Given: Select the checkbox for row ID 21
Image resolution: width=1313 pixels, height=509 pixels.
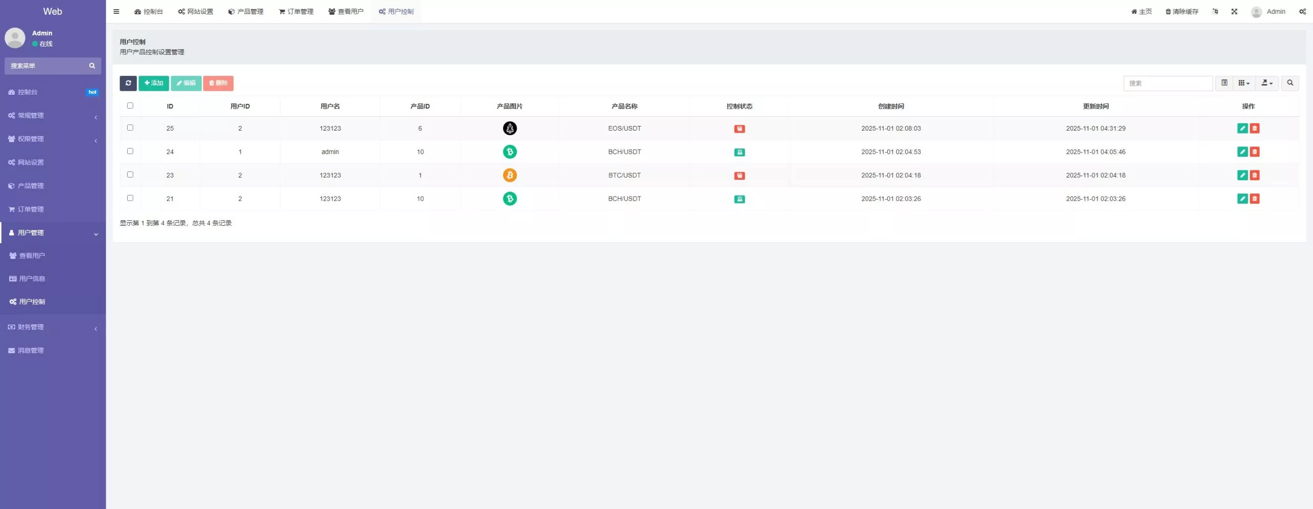Looking at the screenshot, I should coord(130,198).
